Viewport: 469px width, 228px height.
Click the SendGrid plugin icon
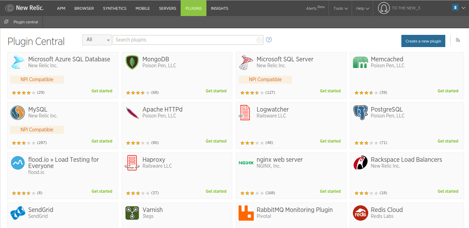pos(18,213)
